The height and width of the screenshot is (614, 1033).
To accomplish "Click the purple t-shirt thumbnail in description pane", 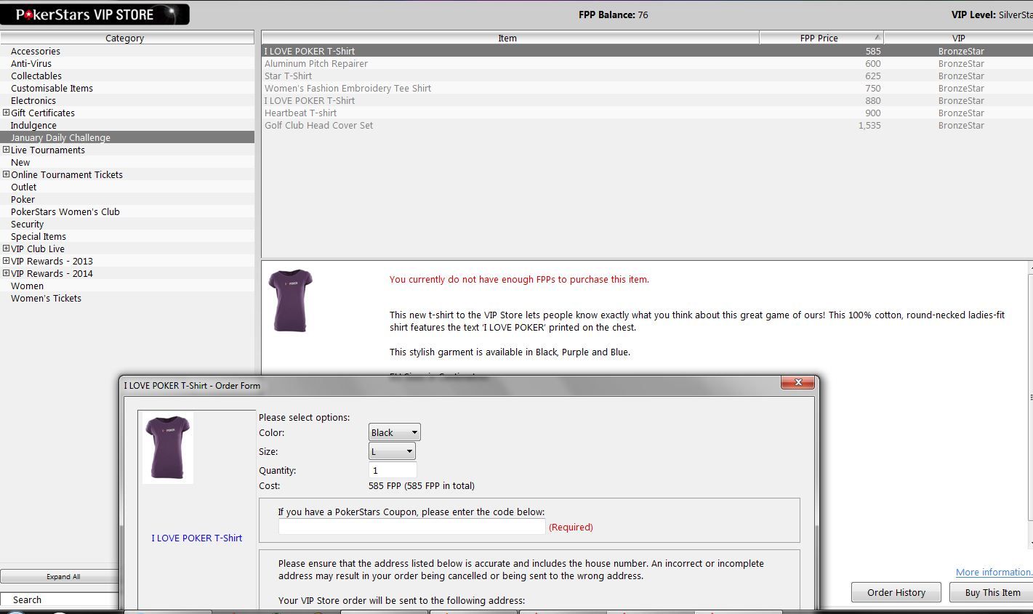I will tap(290, 301).
